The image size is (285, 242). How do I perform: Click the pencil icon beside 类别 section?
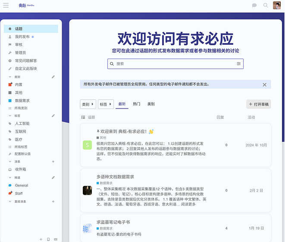[x=53, y=77]
